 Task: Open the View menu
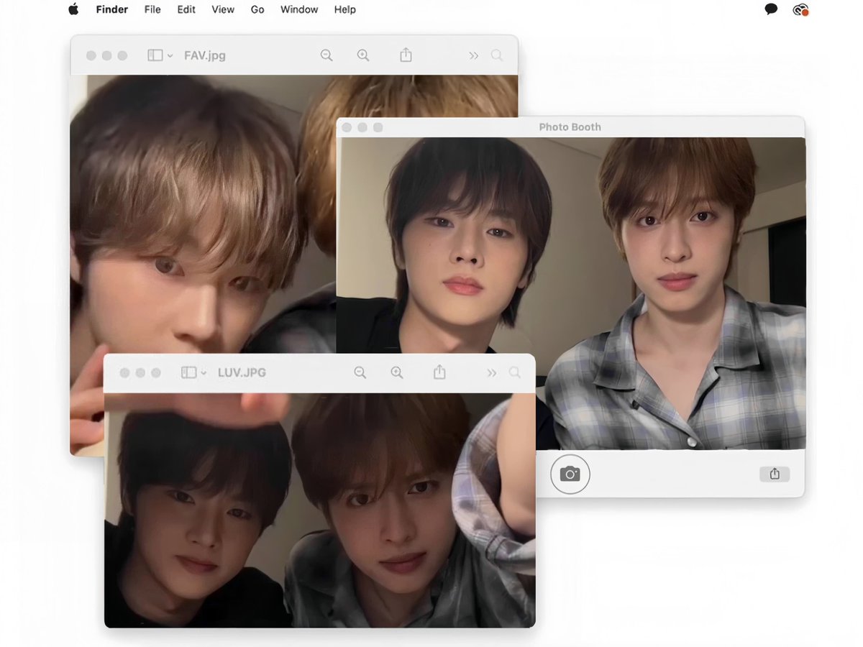[x=223, y=9]
